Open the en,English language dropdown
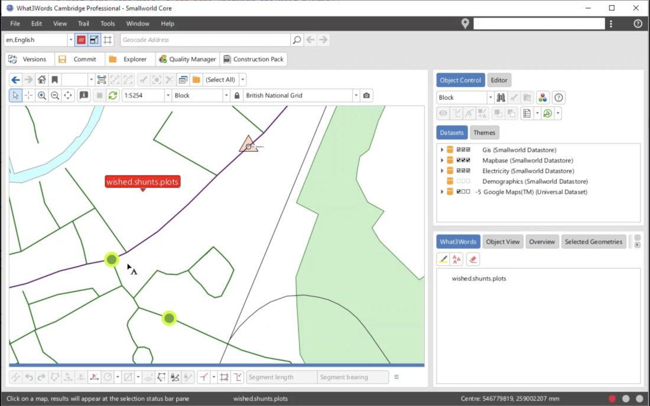The image size is (650, 406). (x=70, y=40)
